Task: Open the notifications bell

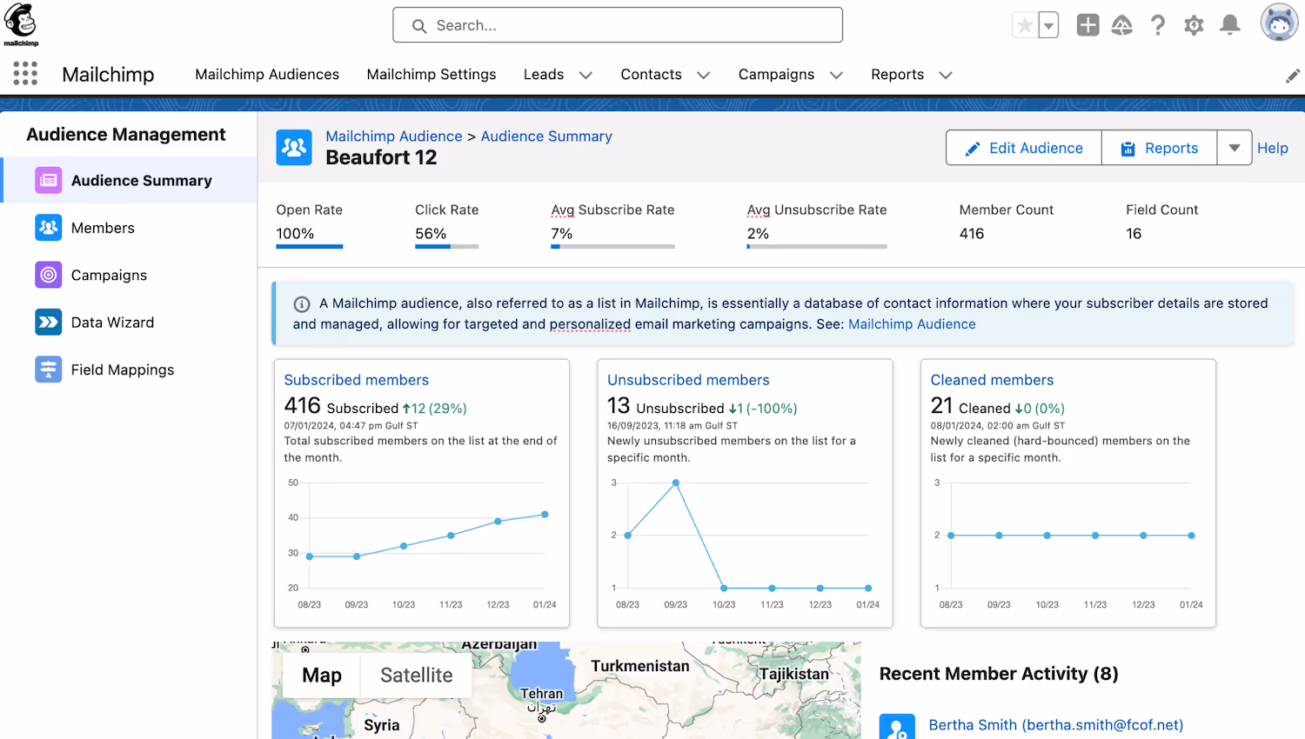Action: (x=1229, y=25)
